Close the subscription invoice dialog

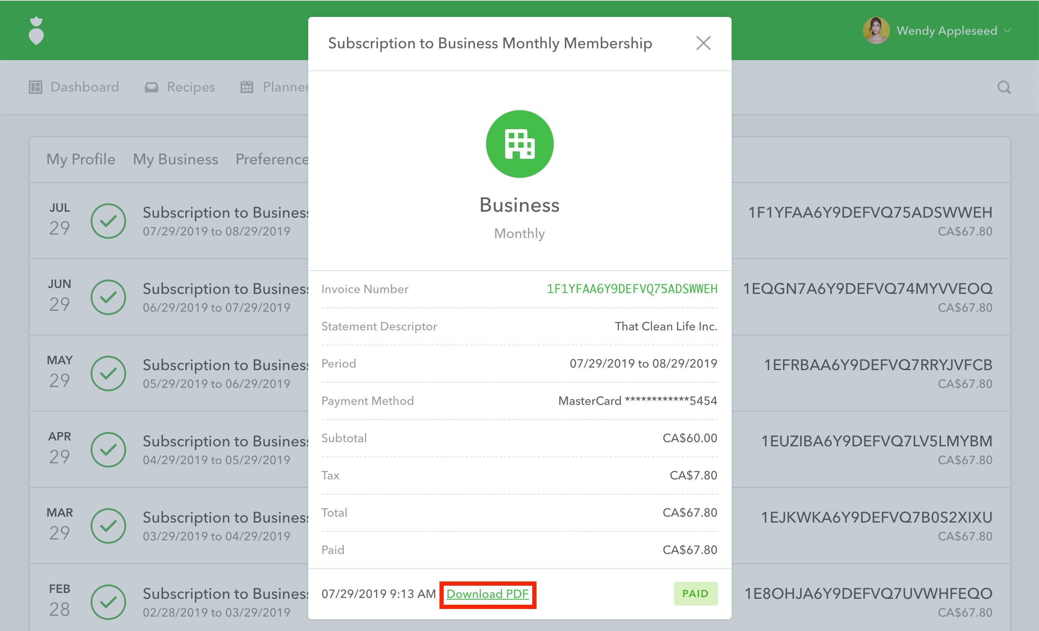click(x=703, y=43)
